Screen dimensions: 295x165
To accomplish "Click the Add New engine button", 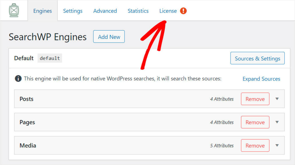I will 109,37.
